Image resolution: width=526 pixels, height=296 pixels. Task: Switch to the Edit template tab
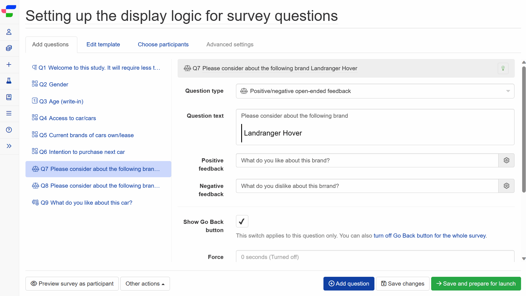[x=103, y=44]
